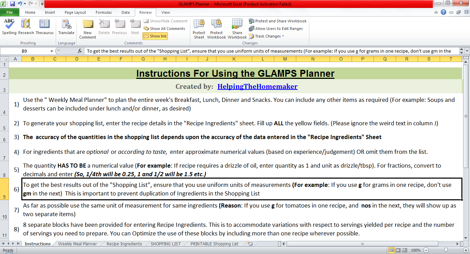The width and height of the screenshot is (470, 254).
Task: Open Allow Users to Edit Ranges
Action: [x=276, y=29]
